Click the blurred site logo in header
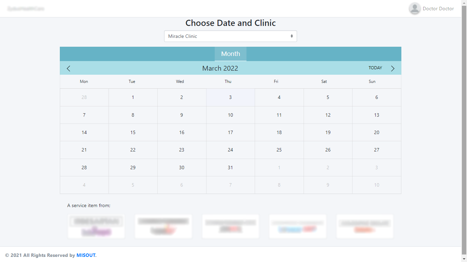 pyautogui.click(x=26, y=9)
